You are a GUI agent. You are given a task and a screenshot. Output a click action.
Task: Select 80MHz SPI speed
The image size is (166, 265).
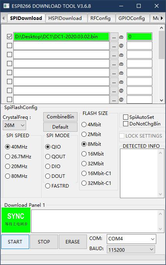(7, 176)
